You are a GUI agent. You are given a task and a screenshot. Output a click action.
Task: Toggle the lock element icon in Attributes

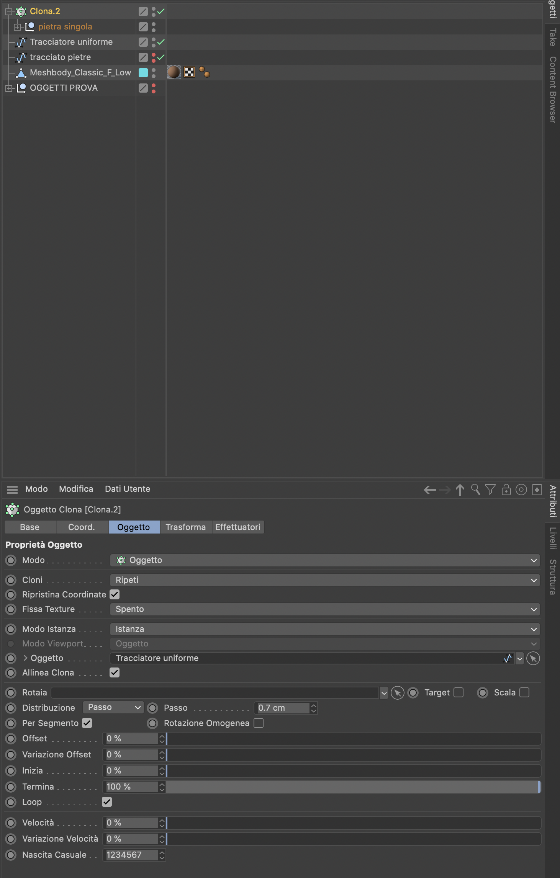[506, 490]
